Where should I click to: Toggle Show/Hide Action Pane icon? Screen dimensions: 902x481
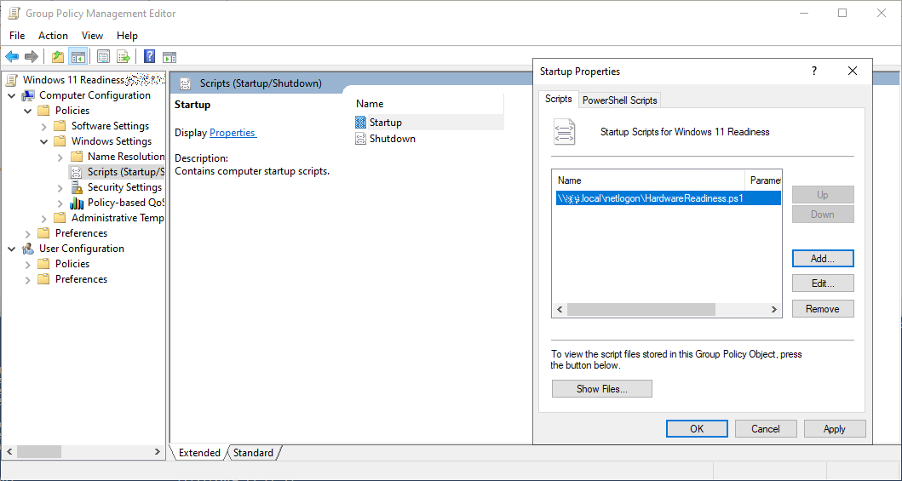point(169,57)
